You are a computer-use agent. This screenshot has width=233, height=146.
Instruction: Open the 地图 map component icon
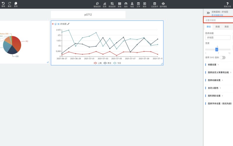tap(132, 5)
